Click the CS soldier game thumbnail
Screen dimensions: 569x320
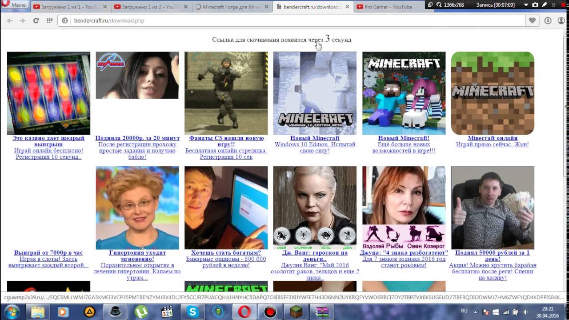click(226, 93)
